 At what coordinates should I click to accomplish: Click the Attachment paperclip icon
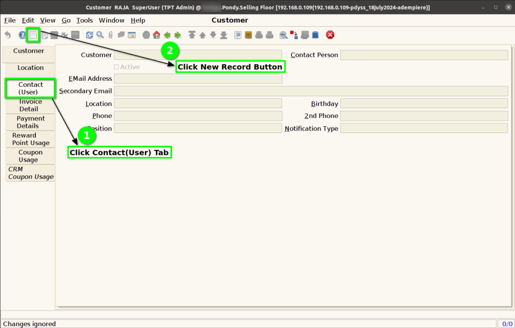pyautogui.click(x=111, y=35)
